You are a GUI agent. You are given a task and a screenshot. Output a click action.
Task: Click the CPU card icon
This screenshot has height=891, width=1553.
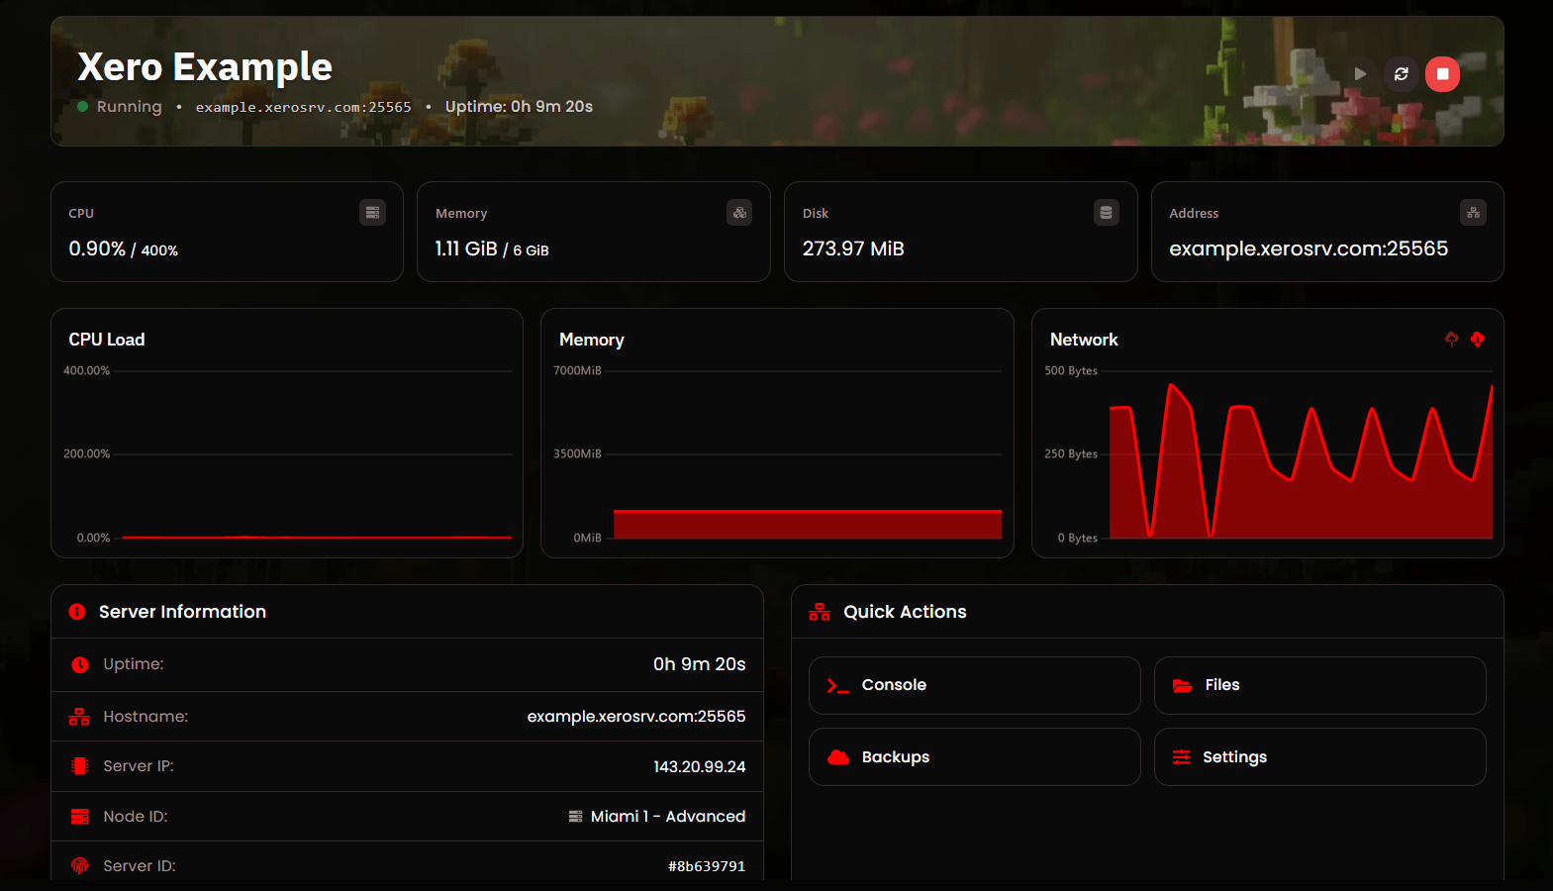click(x=372, y=213)
